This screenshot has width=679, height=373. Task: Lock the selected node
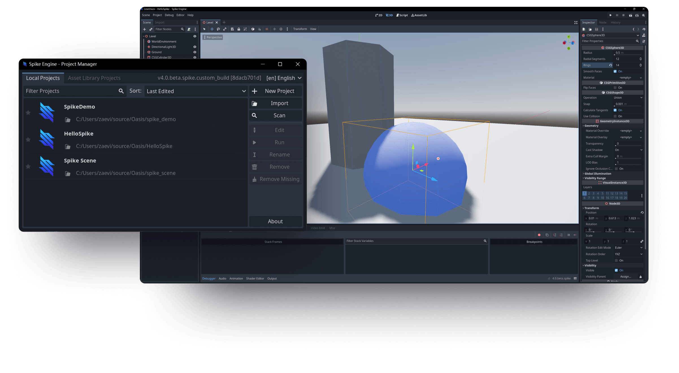coord(239,29)
